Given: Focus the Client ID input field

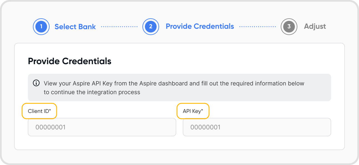Looking at the screenshot, I should [102, 127].
